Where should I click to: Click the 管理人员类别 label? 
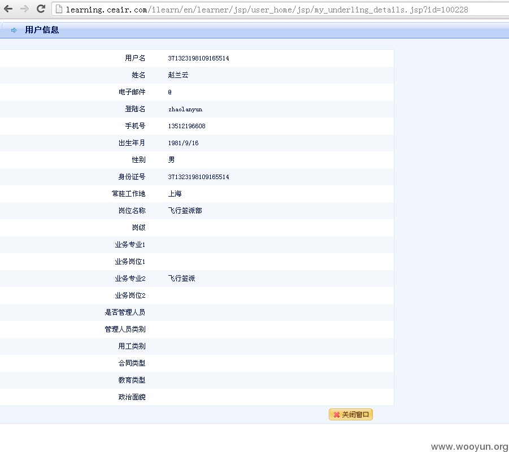(x=125, y=329)
